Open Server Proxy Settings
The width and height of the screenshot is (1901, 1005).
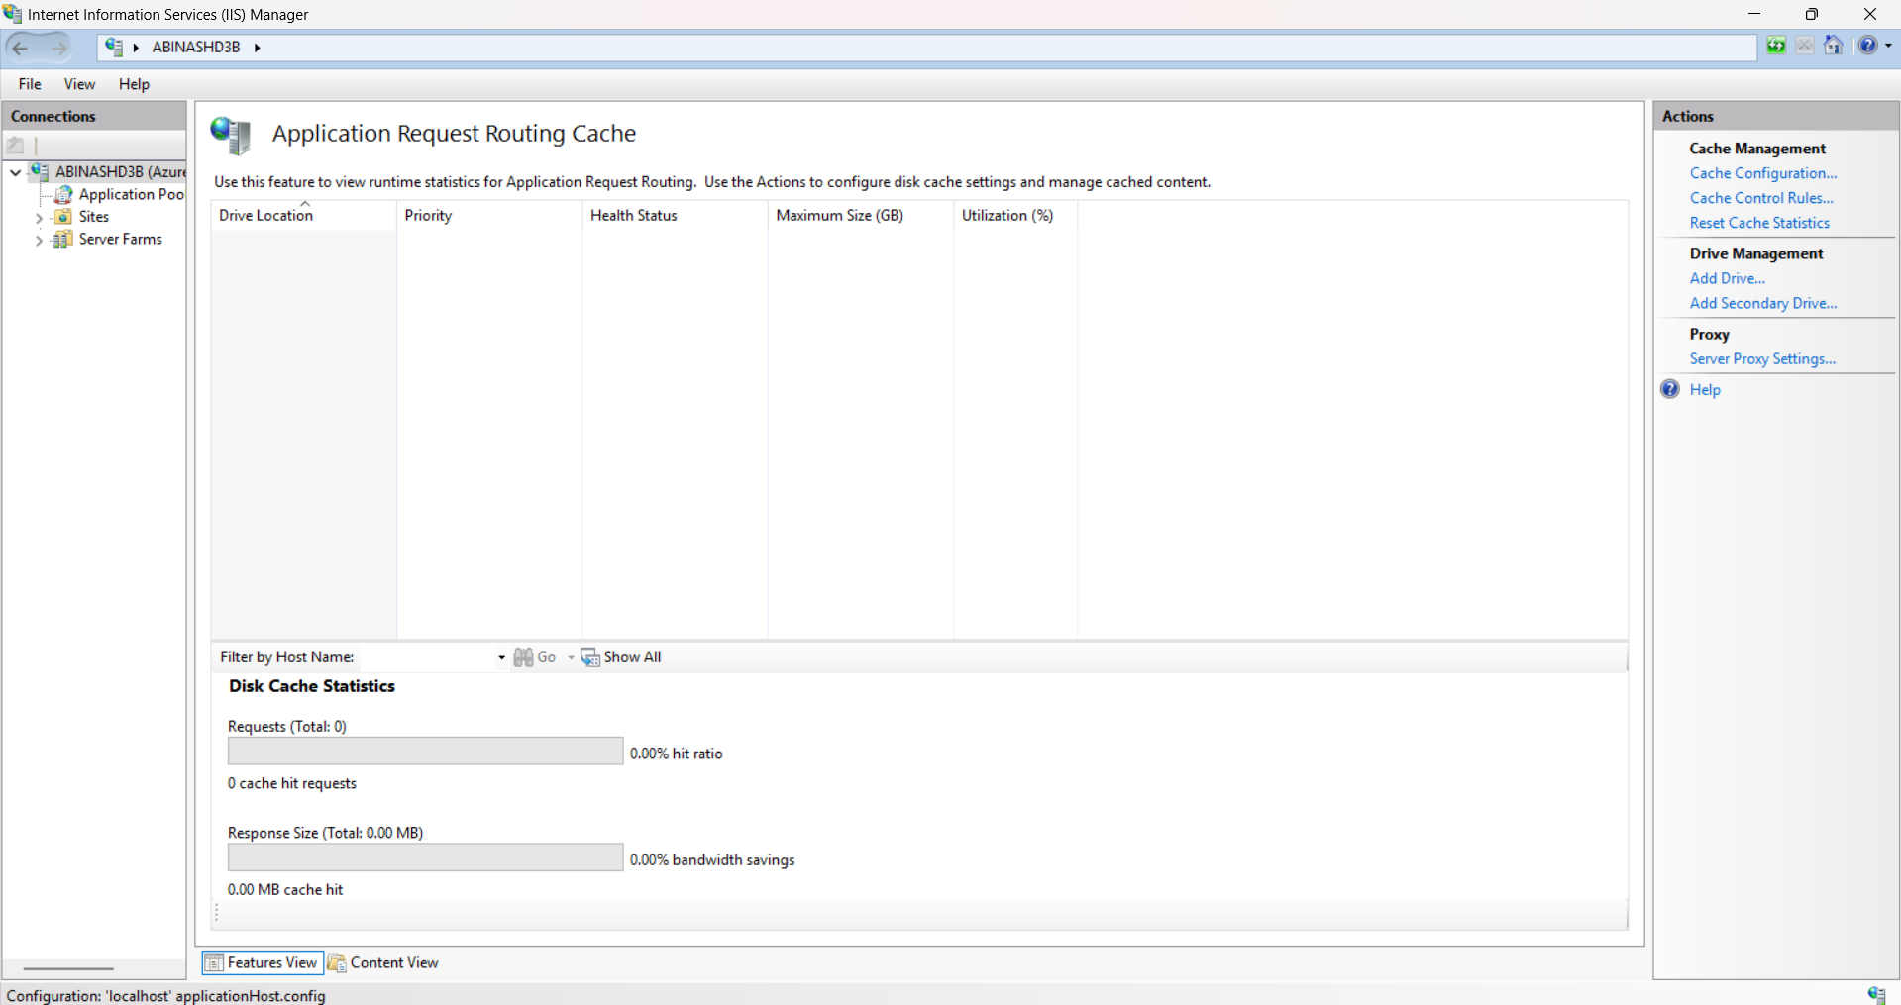1762,358
